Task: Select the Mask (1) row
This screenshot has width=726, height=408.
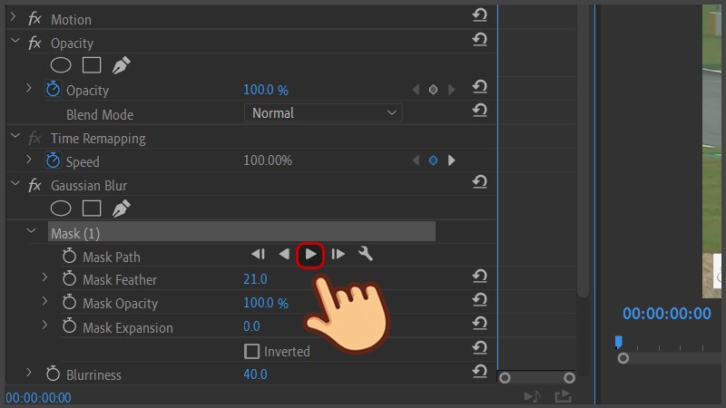Action: [241, 231]
